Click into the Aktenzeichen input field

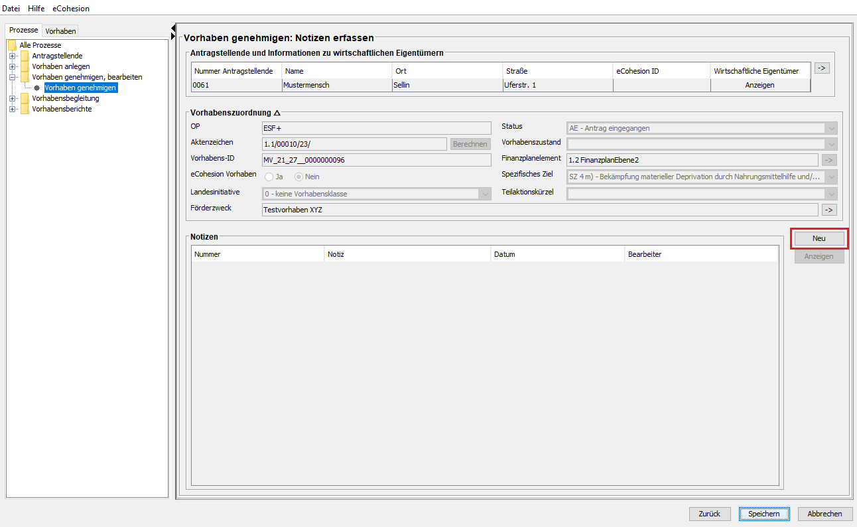[x=354, y=144]
